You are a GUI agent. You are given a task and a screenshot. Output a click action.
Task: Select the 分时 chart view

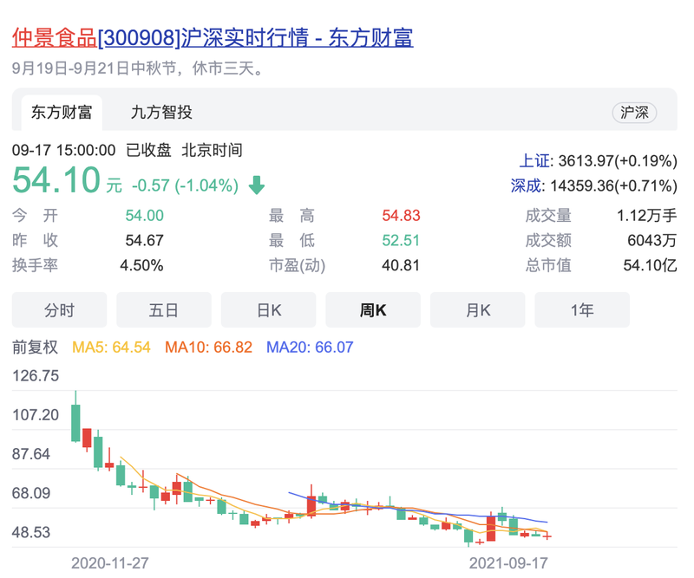point(59,310)
